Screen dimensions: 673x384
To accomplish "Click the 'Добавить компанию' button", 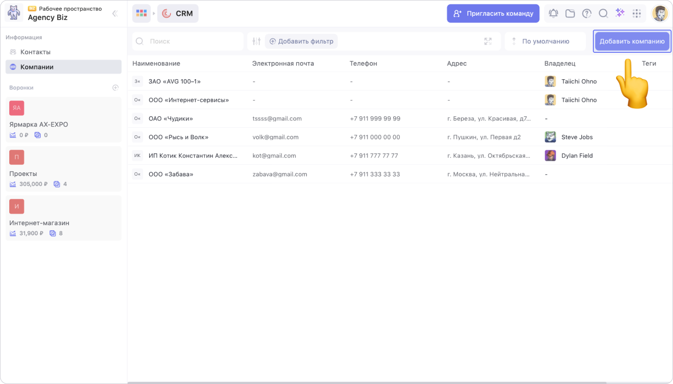I will pyautogui.click(x=632, y=41).
